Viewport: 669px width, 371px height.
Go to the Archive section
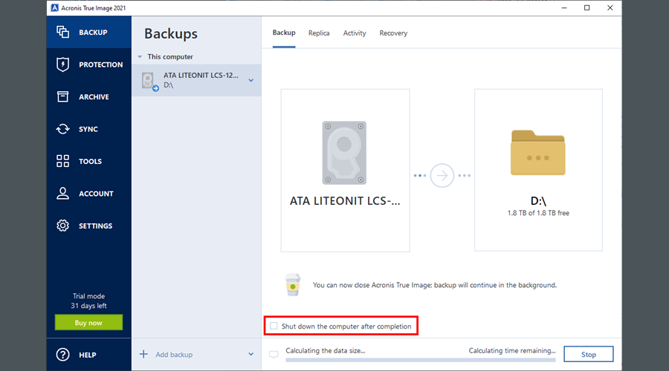click(x=88, y=97)
